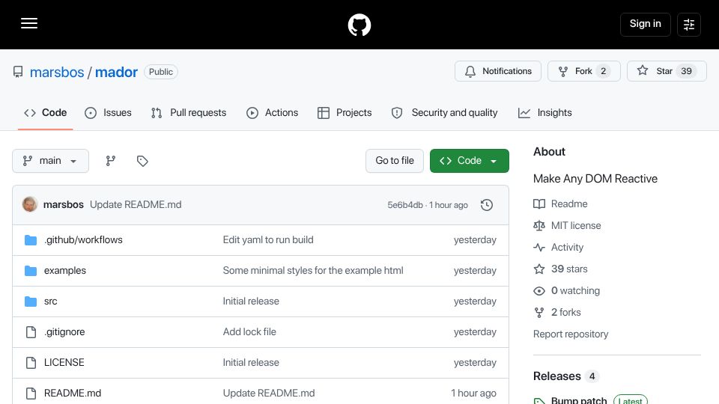Open the Projects tab
This screenshot has height=404, width=719.
[345, 113]
